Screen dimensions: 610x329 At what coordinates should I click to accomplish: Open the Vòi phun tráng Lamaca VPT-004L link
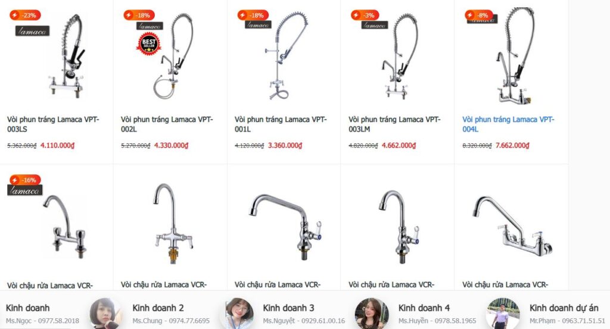(x=508, y=124)
